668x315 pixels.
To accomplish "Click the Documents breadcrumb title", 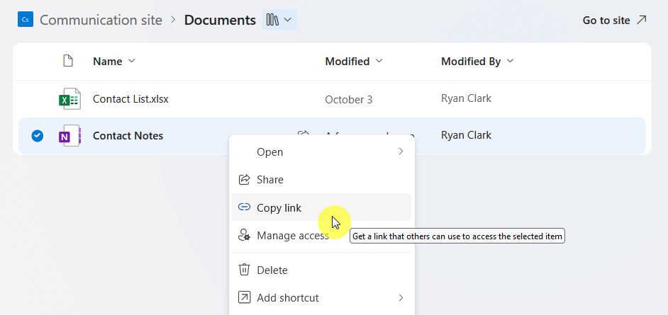I will [220, 20].
